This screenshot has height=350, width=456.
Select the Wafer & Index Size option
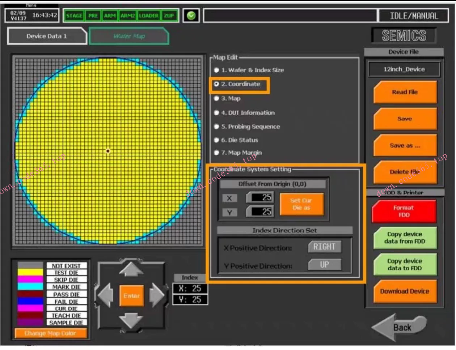[216, 70]
